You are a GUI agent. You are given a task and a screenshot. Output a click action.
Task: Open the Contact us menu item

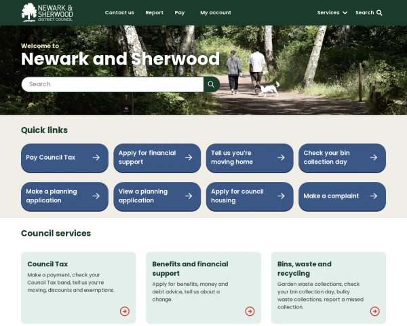(x=119, y=12)
